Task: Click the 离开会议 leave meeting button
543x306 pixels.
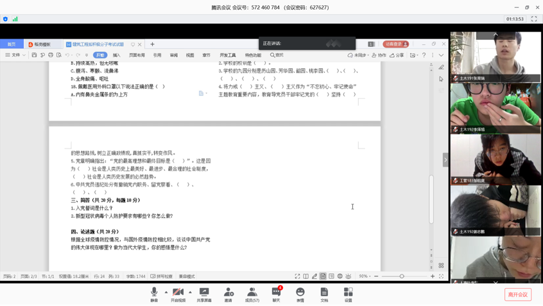Action: [x=517, y=294]
